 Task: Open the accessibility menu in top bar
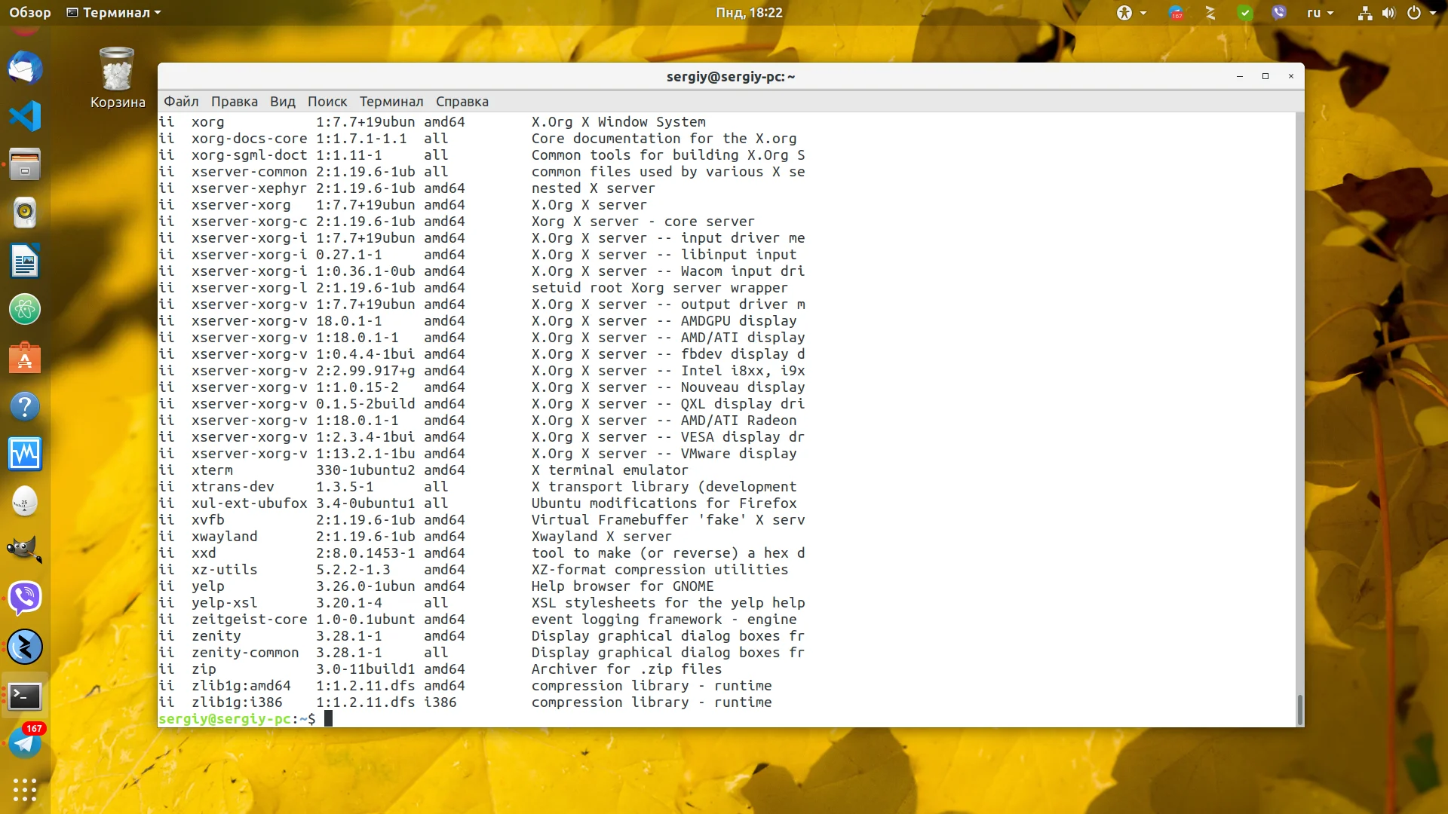[1124, 13]
